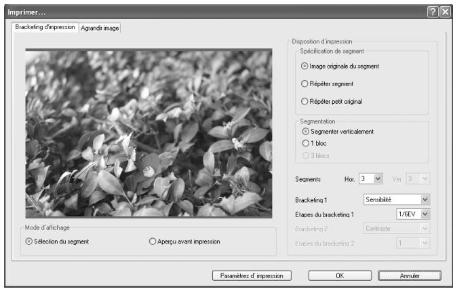This screenshot has height=289, width=453.
Task: Switch to Aperçu avant impression mode
Action: click(184, 242)
